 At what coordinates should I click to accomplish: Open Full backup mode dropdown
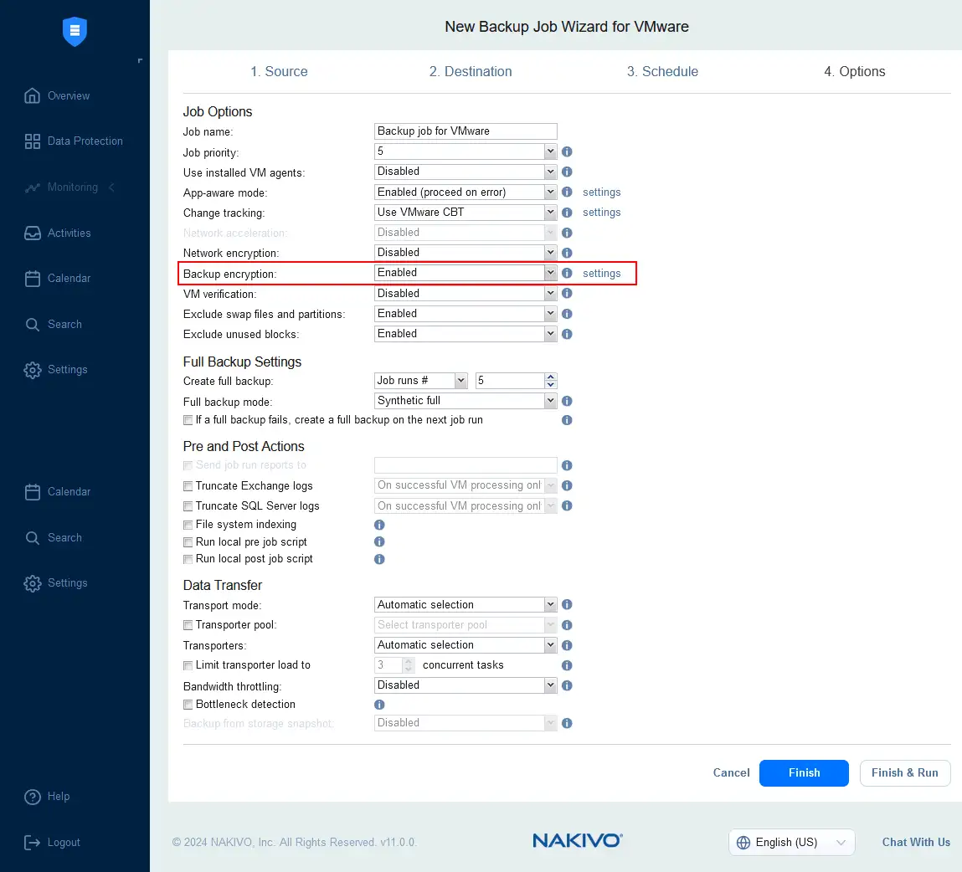pyautogui.click(x=466, y=400)
